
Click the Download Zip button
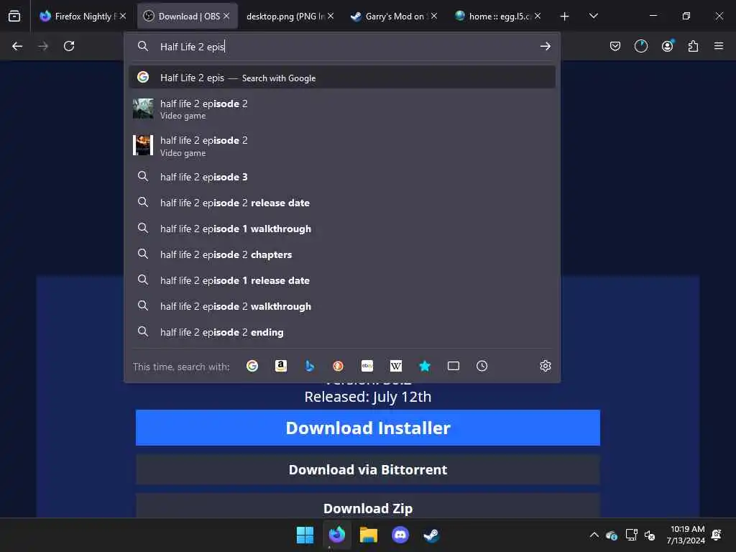[x=367, y=507]
